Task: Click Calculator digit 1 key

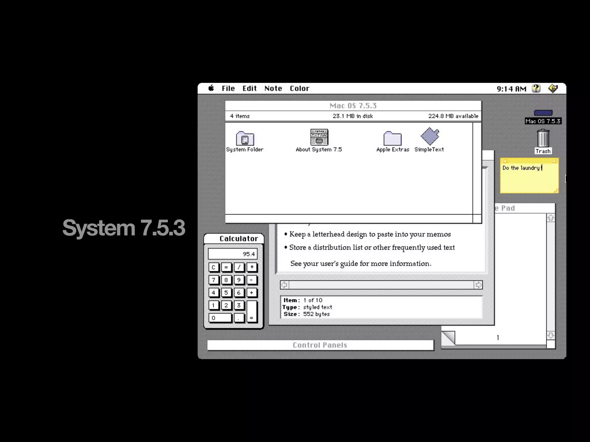Action: coord(213,305)
